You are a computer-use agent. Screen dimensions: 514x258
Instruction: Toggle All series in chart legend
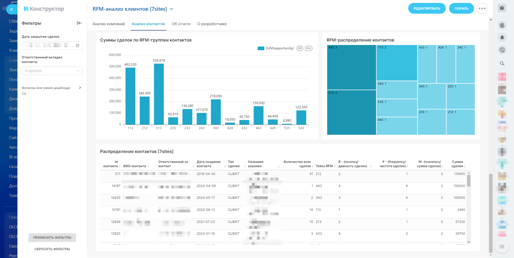tap(300, 48)
